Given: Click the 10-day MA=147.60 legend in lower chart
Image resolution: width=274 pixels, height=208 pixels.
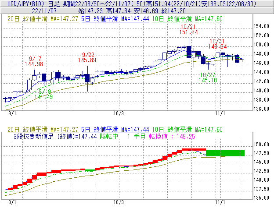Looking at the screenshot, I should [187, 130].
